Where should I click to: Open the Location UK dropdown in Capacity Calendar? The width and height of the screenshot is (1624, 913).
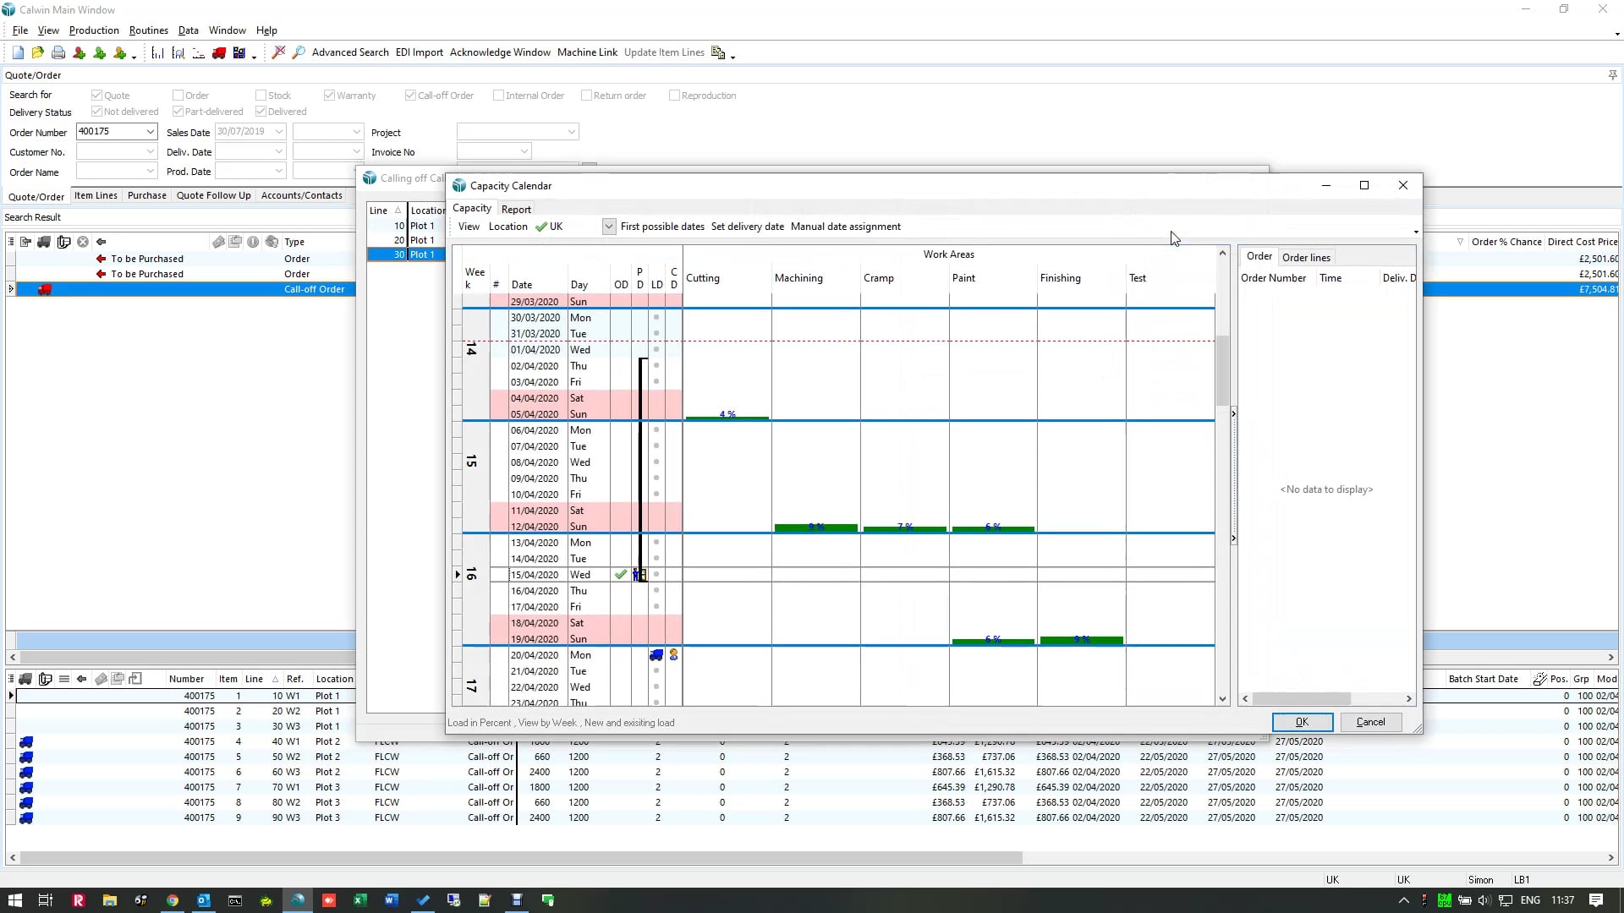[609, 227]
